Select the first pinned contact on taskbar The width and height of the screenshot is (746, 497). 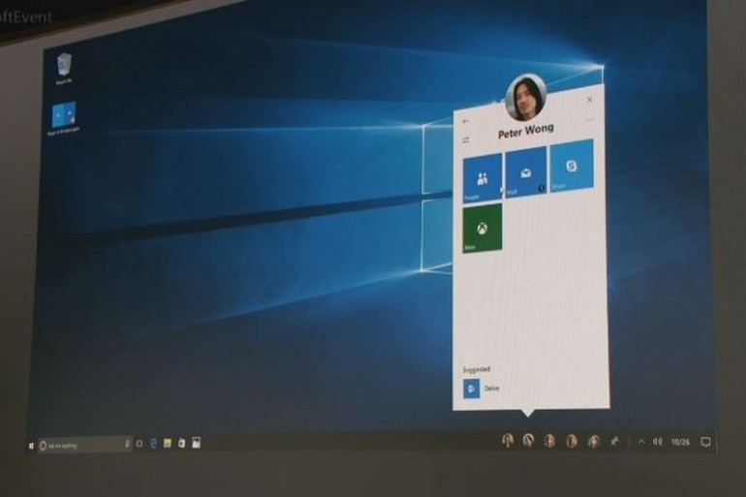pos(507,441)
